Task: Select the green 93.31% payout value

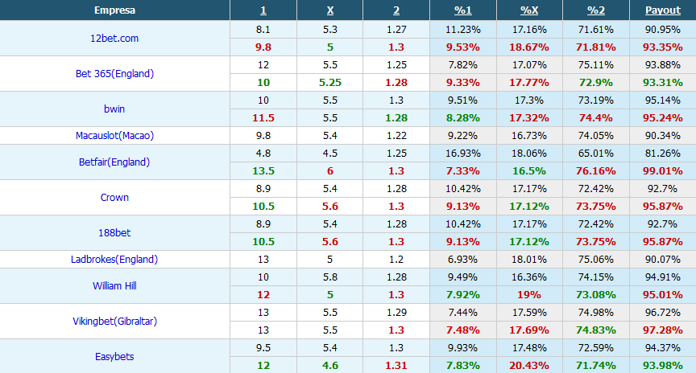Action: 663,82
